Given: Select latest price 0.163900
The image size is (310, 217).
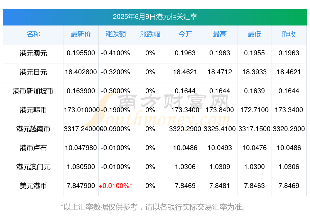Looking at the screenshot, I should [81, 91].
